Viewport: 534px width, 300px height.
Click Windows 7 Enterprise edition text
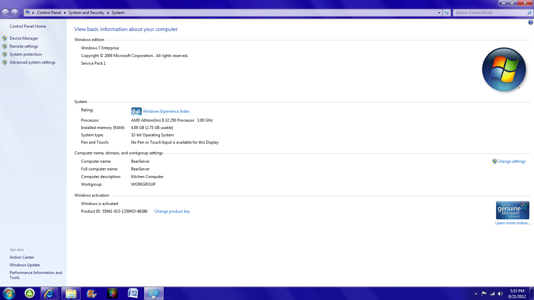pos(100,48)
